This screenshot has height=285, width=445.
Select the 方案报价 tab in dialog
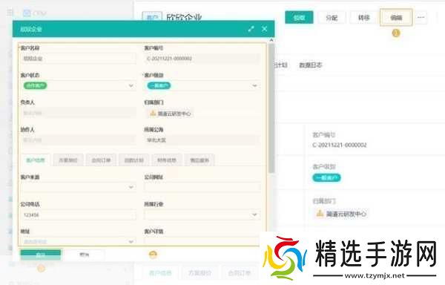pos(68,160)
